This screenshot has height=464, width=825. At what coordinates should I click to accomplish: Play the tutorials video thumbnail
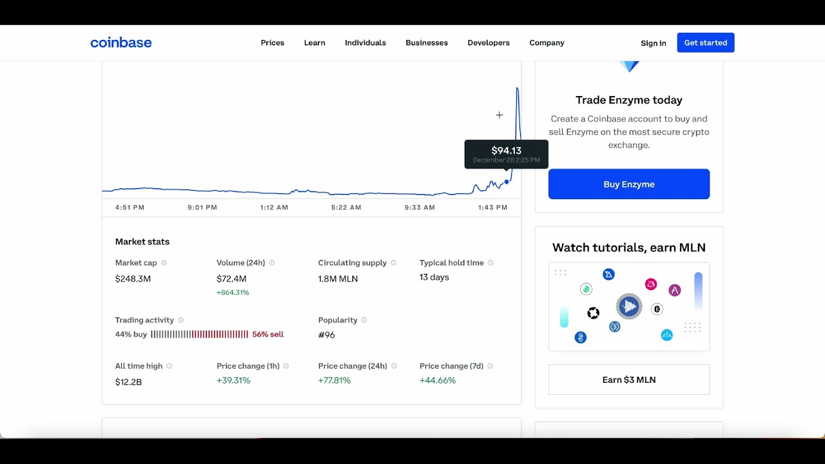pos(629,306)
